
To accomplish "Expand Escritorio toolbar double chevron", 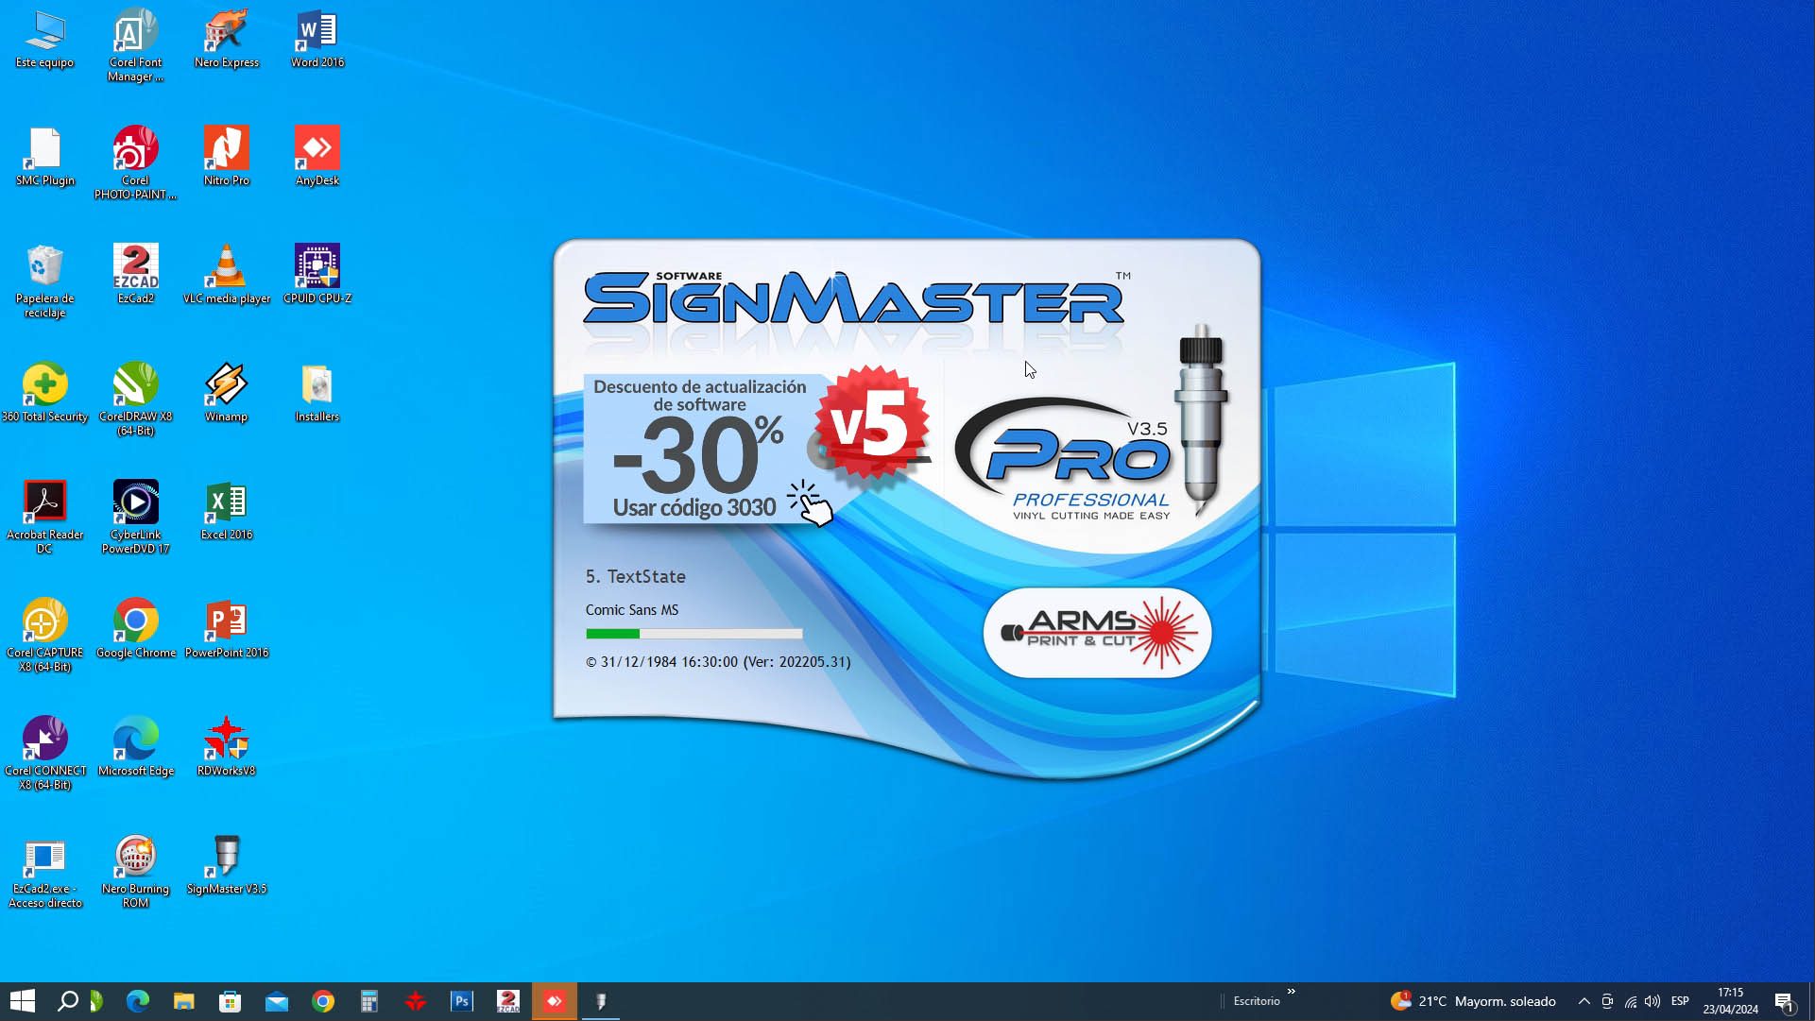I will pos(1291,992).
